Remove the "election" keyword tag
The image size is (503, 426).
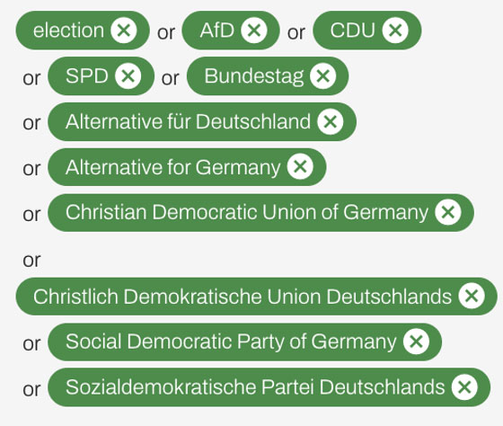124,31
